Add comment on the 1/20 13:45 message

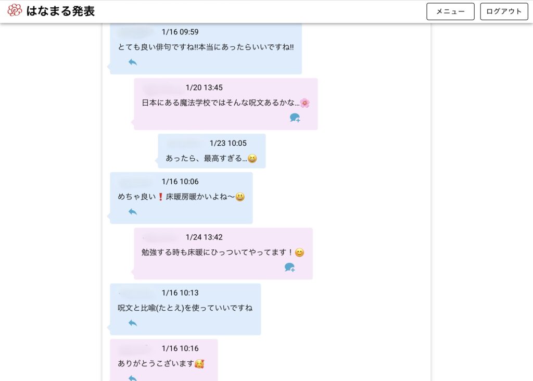click(x=295, y=118)
